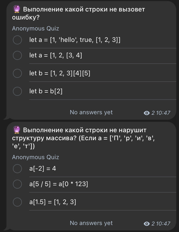Click second quiz's "Anonymous Quiz" label

click(36, 157)
